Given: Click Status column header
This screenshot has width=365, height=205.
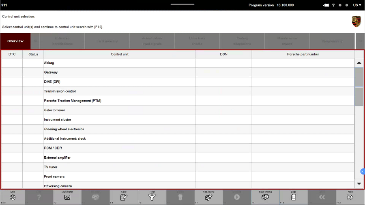Looking at the screenshot, I should [x=33, y=54].
